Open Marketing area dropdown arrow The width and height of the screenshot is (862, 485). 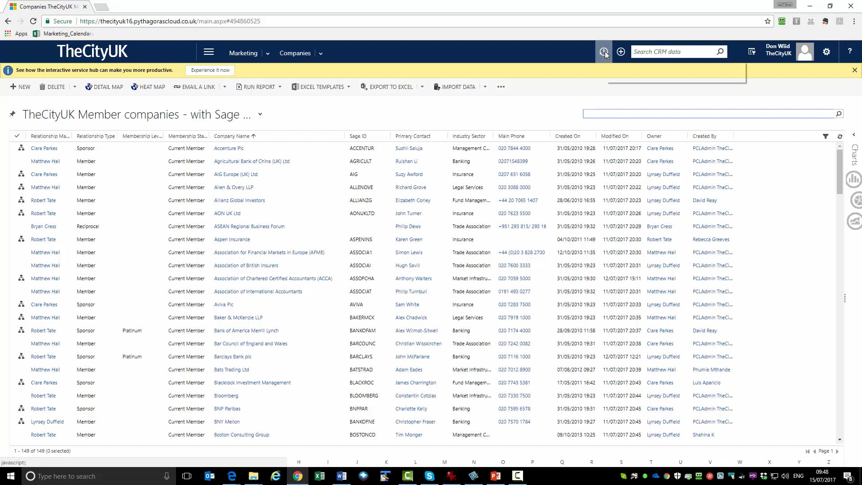268,53
